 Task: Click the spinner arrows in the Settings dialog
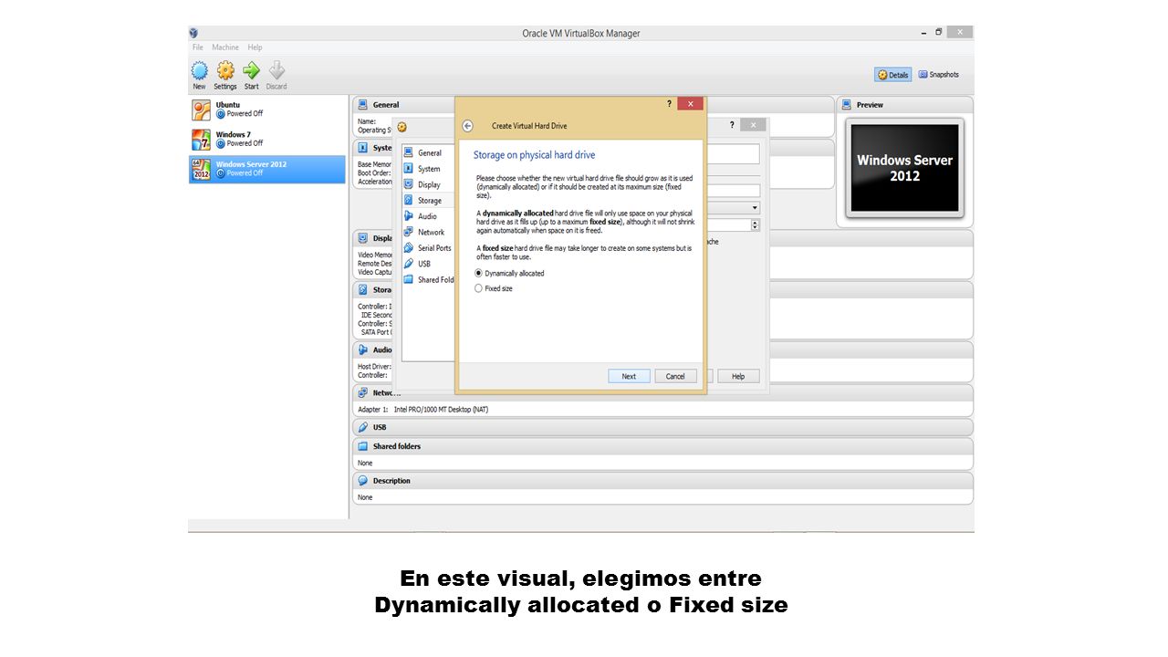[755, 224]
